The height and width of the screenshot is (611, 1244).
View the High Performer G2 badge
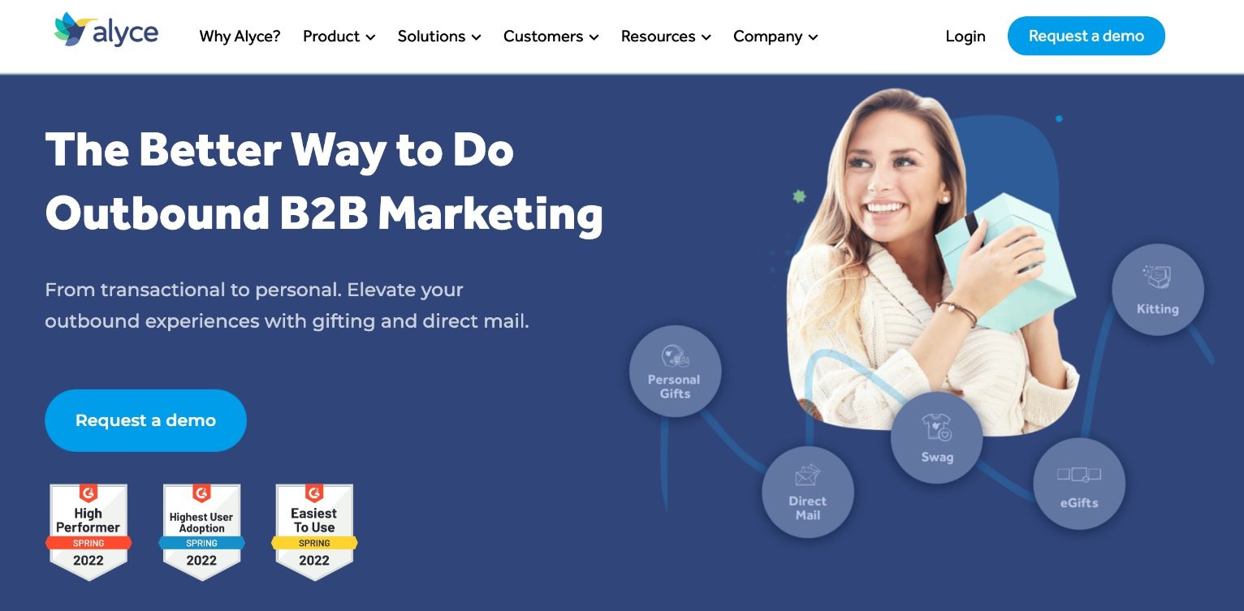click(89, 531)
